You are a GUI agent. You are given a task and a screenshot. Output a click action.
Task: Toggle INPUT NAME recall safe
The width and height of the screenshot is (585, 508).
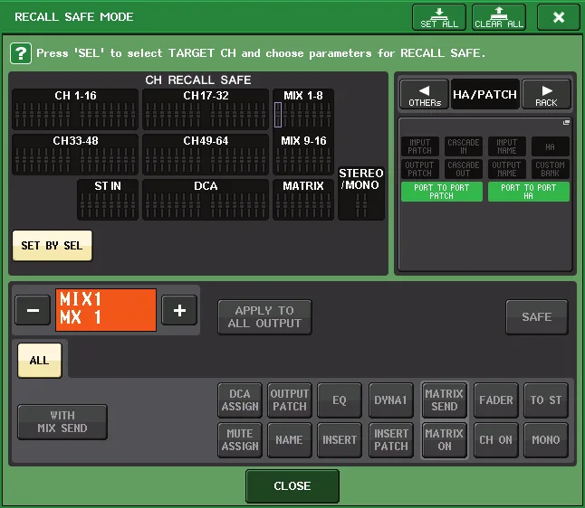point(506,146)
